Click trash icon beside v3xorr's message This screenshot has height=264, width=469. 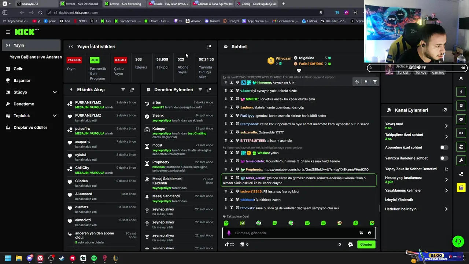tap(226, 91)
